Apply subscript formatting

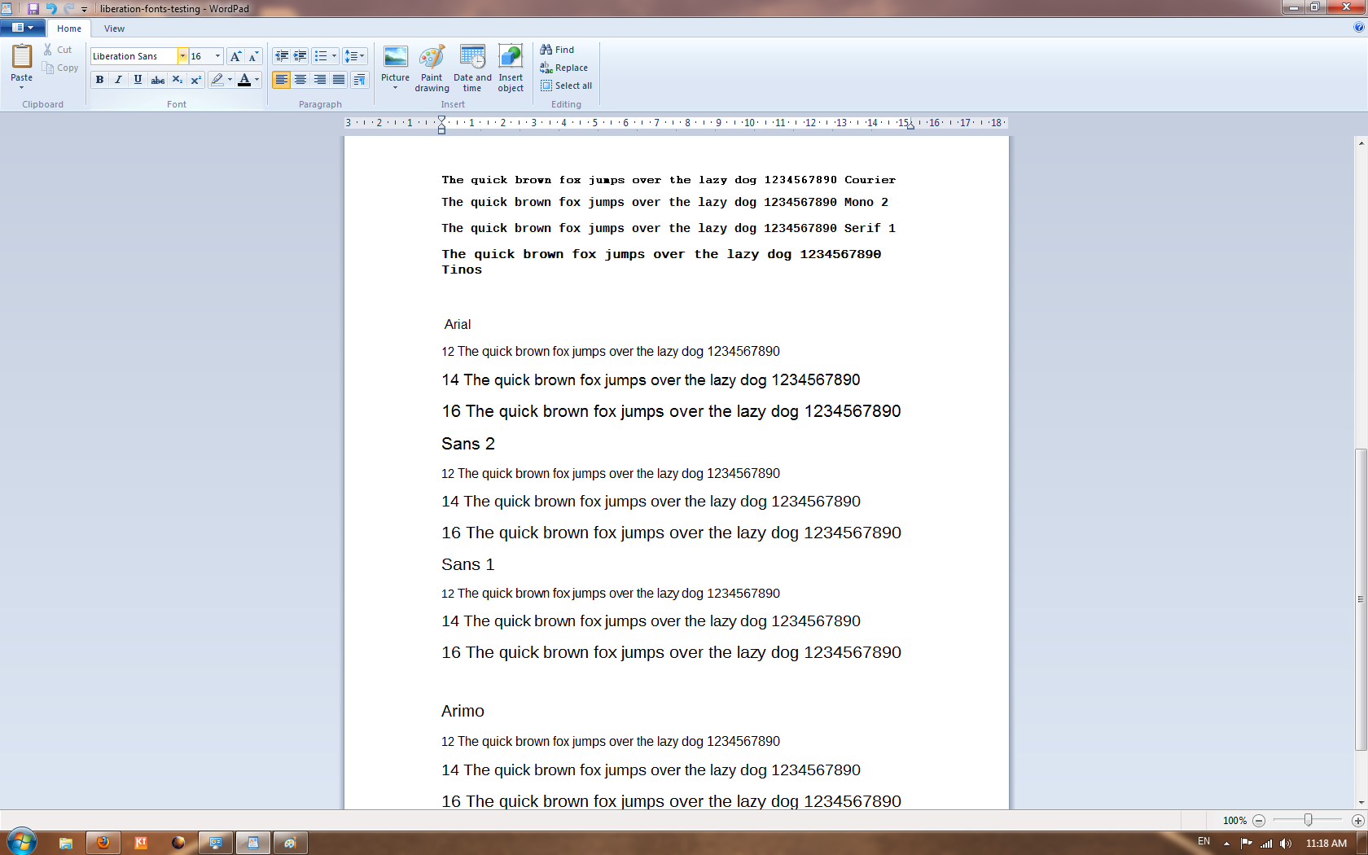177,80
